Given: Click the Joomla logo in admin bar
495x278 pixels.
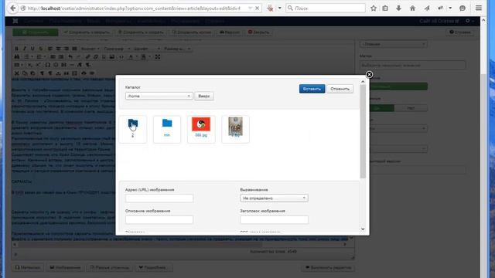Looking at the screenshot, I should point(15,21).
